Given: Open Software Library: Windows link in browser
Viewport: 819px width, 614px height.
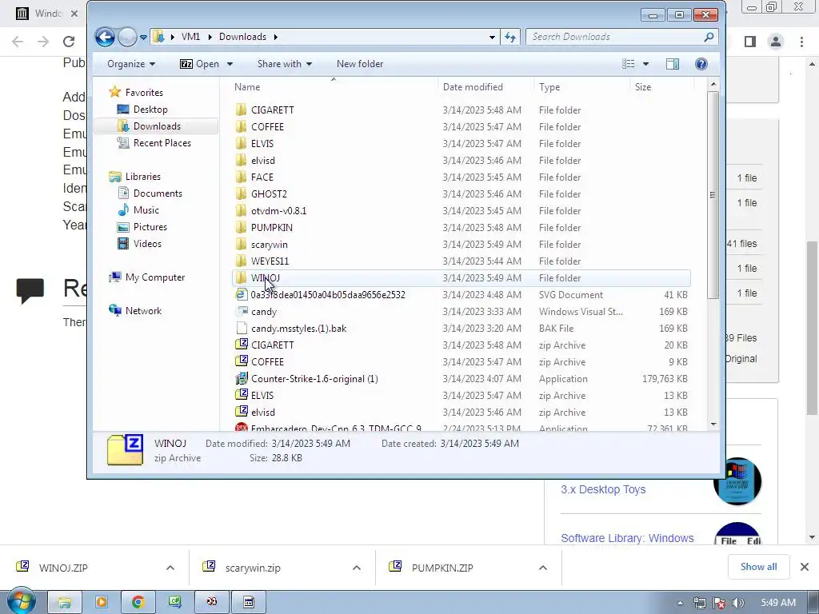Looking at the screenshot, I should pyautogui.click(x=627, y=538).
